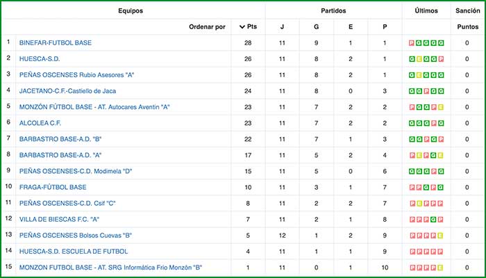Image resolution: width=486 pixels, height=278 pixels.
Task: Click the G wins column header
Action: pos(317,27)
